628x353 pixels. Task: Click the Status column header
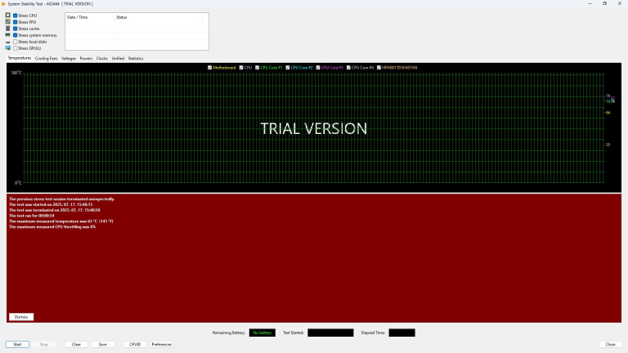(158, 17)
